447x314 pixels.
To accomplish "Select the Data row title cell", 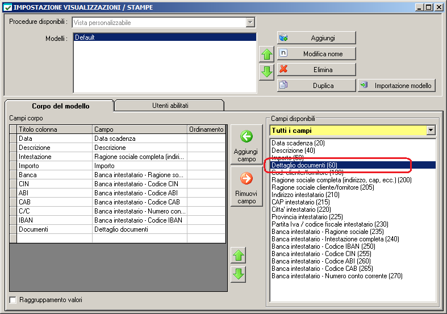I will click(55, 139).
